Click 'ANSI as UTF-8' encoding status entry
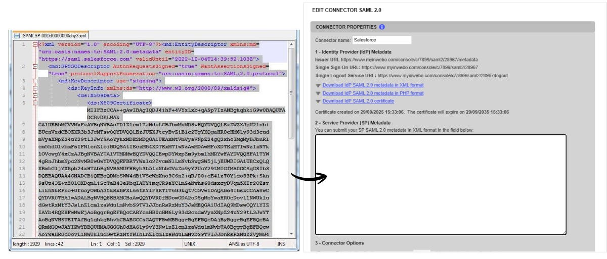Image resolution: width=607 pixels, height=259 pixels. [245, 245]
